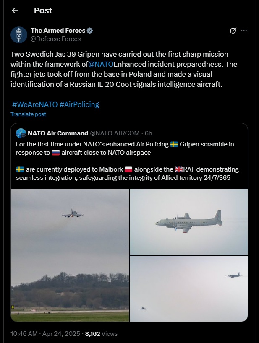Screen dimensions: 259x343
Task: Open The Armed Forces display name
Action: point(58,31)
